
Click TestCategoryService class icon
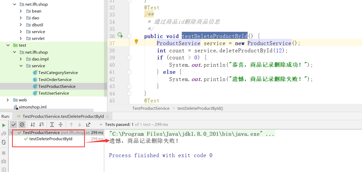pyautogui.click(x=35, y=73)
